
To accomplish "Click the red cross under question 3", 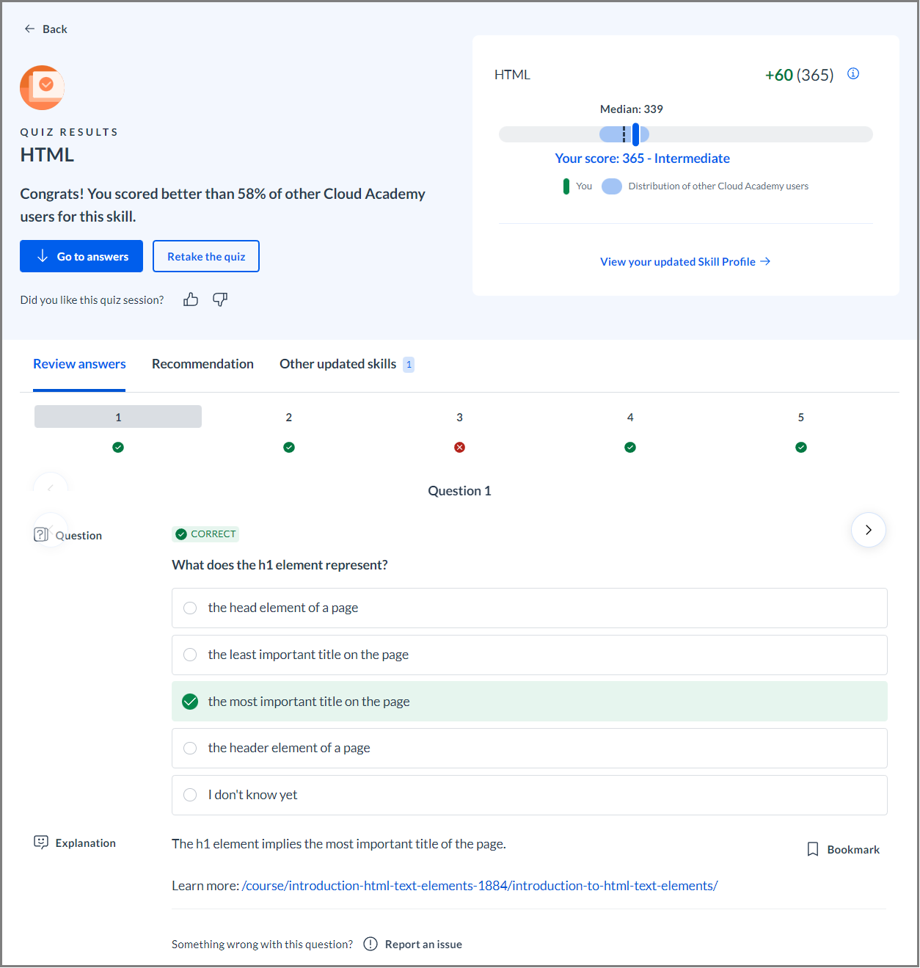I will (x=459, y=447).
